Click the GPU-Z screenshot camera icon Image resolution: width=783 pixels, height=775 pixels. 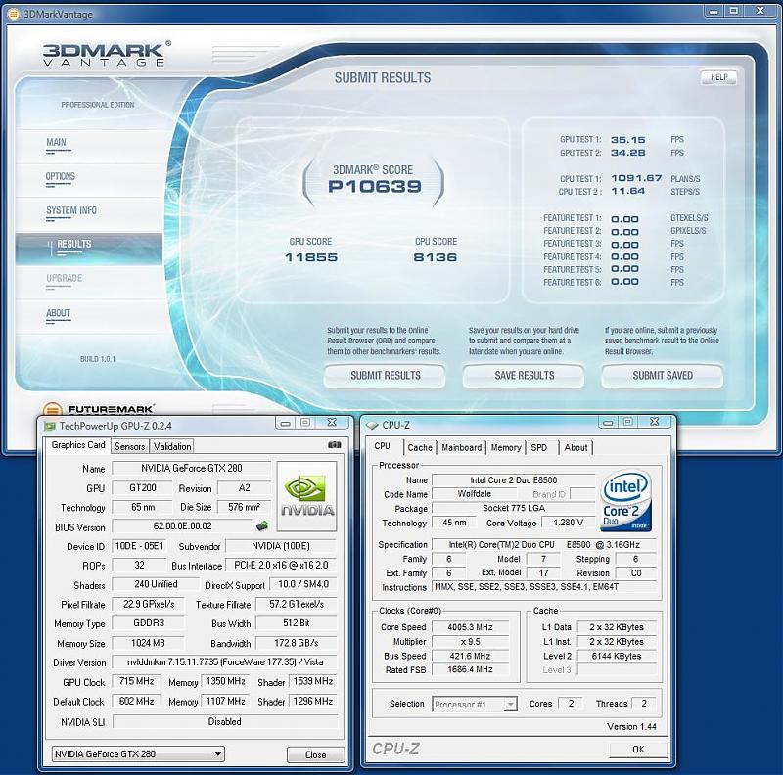pos(334,445)
